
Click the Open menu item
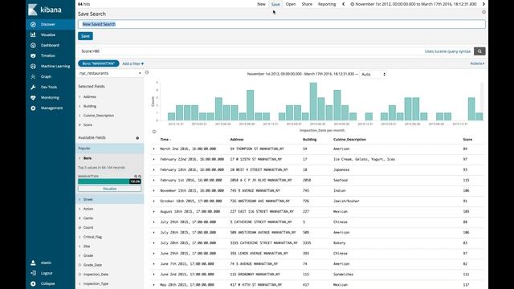[291, 4]
